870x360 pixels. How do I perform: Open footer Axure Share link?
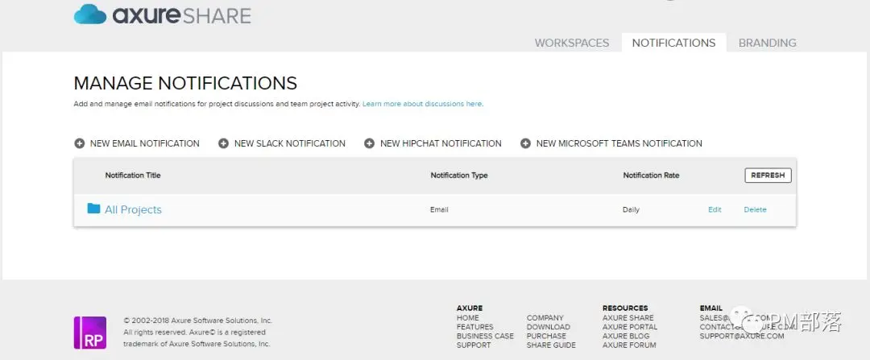coord(628,318)
